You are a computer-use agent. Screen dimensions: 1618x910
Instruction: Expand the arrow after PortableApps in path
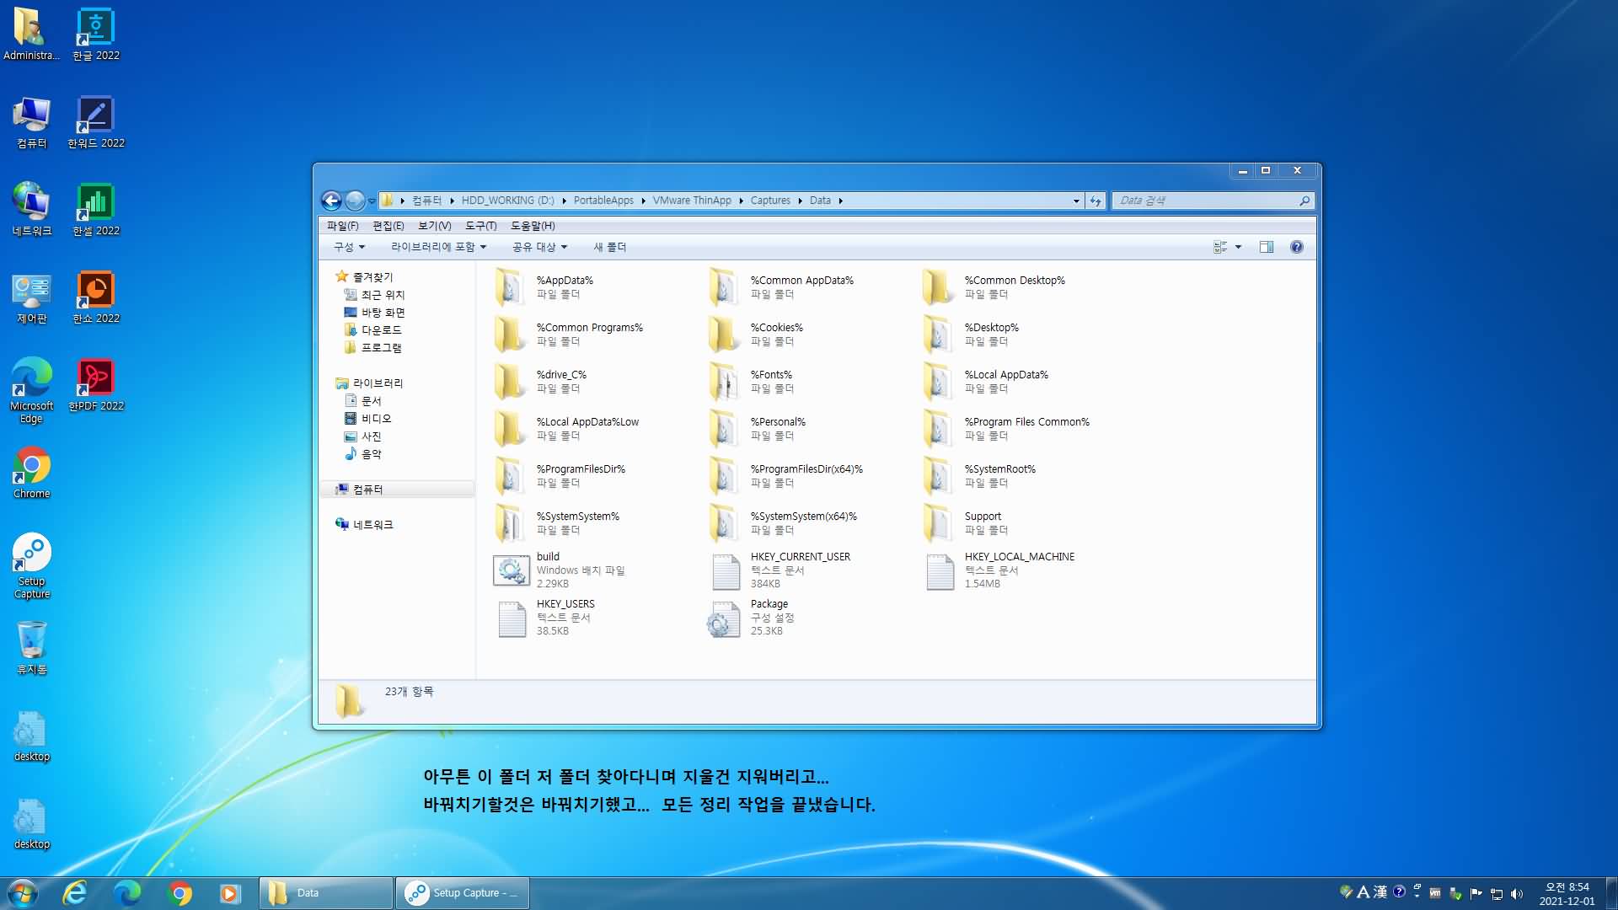click(643, 201)
